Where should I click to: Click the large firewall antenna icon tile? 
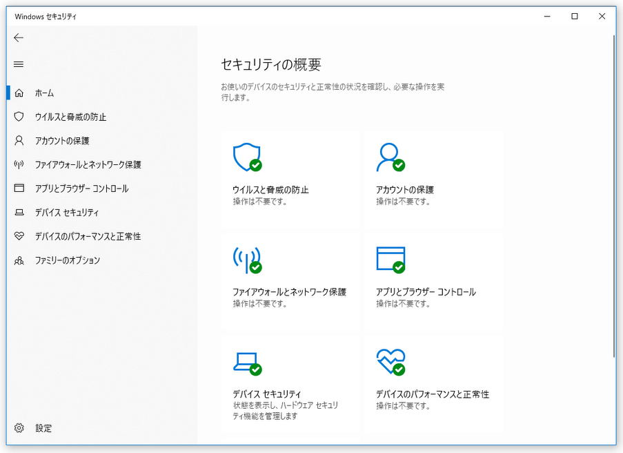[x=247, y=260]
